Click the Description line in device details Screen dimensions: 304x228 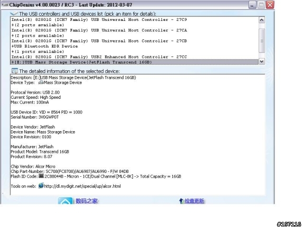pos(73,77)
